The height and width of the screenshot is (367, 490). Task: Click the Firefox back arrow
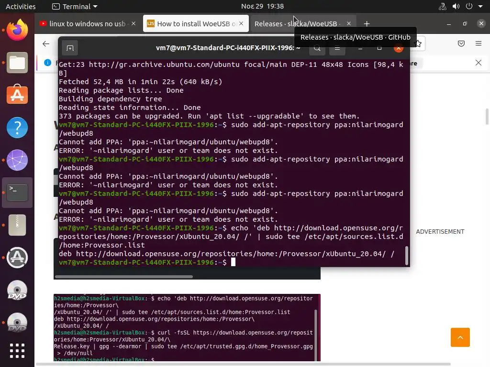(46, 43)
